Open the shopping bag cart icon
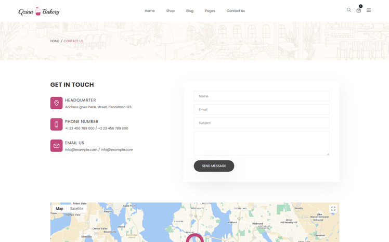This screenshot has width=389, height=242. pos(358,10)
